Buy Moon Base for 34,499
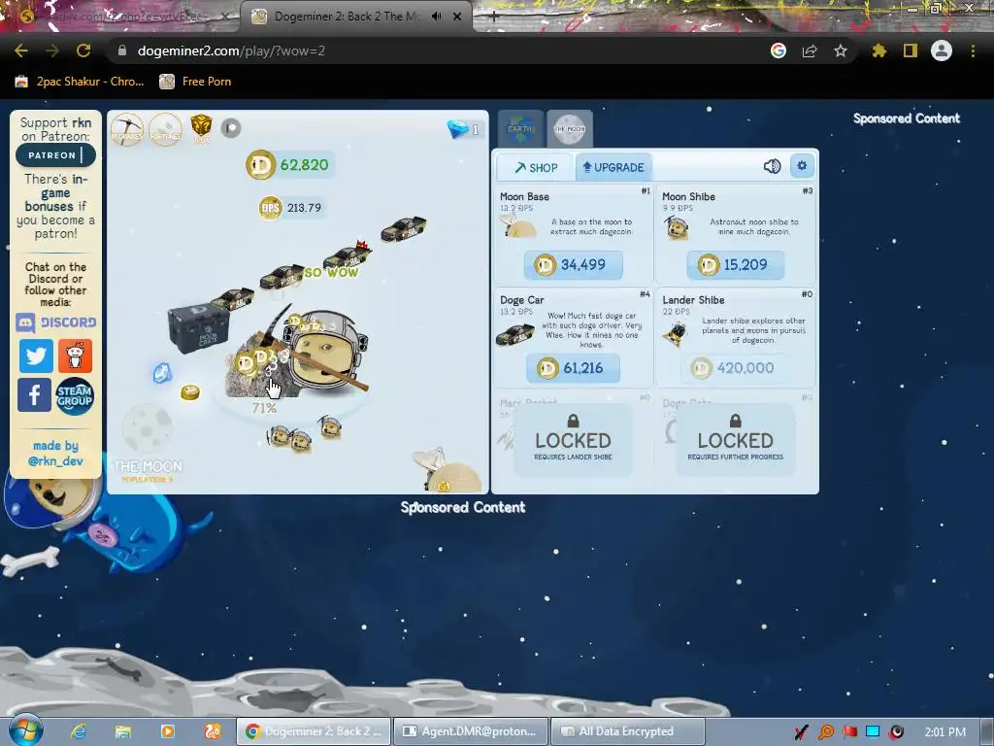This screenshot has width=994, height=746. (x=573, y=264)
